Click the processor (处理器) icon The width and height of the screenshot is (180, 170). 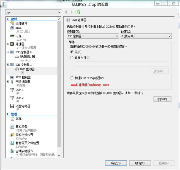[x=12, y=44]
